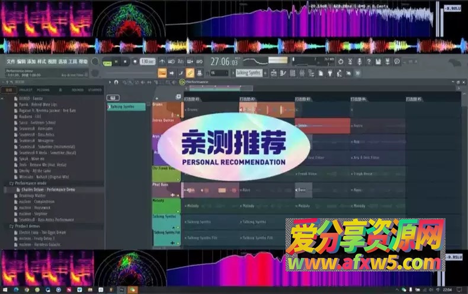Screen dimensions: 468x294
Task: Click the record button
Action: click(135, 62)
